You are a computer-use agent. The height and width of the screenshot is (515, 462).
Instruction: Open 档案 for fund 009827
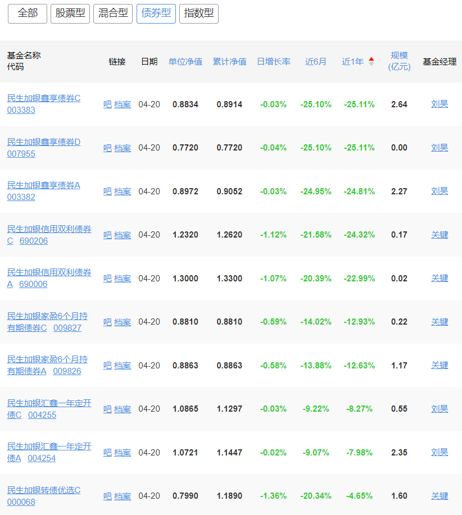tap(122, 322)
